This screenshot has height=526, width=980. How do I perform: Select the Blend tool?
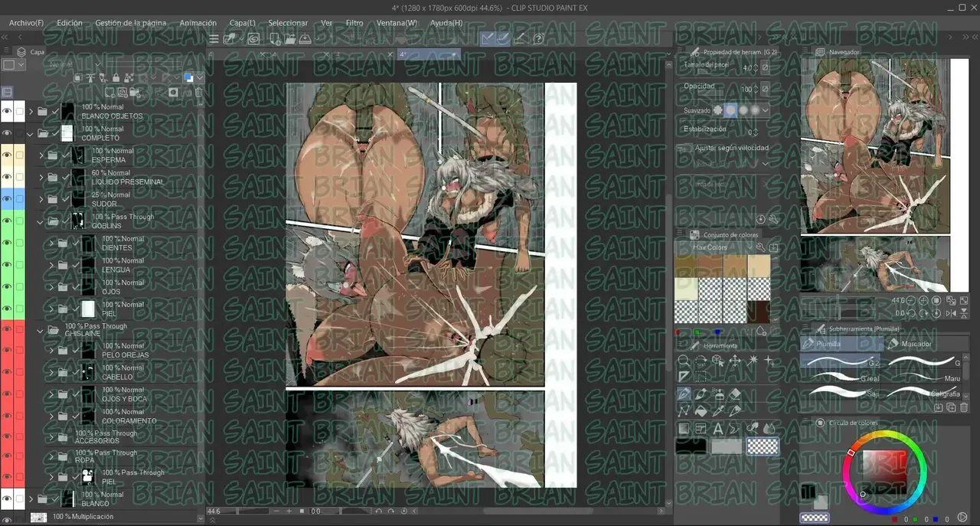[x=769, y=429]
